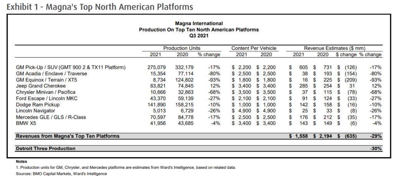This screenshot has height=176, width=393.
Task: Select the 74,845 production value
Action: [x=186, y=86]
